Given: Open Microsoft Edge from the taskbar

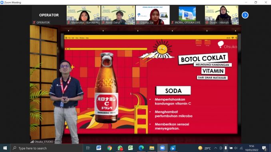Looking at the screenshot, I should pyautogui.click(x=141, y=148).
